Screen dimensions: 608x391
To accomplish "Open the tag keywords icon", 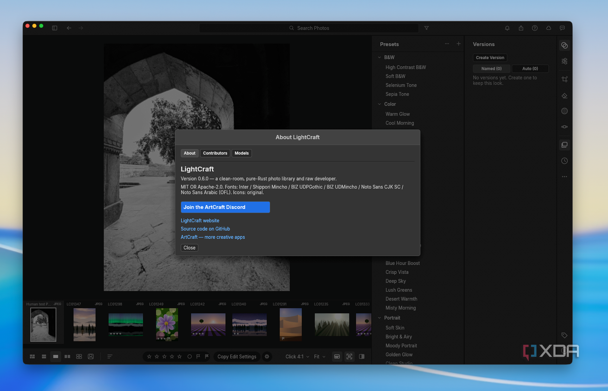I will tap(564, 335).
